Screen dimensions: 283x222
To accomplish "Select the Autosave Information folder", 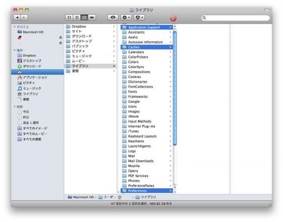I will [147, 42].
